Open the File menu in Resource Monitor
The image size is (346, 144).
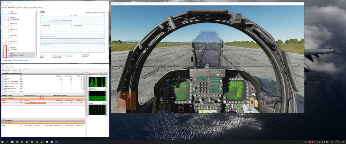(x=3, y=68)
